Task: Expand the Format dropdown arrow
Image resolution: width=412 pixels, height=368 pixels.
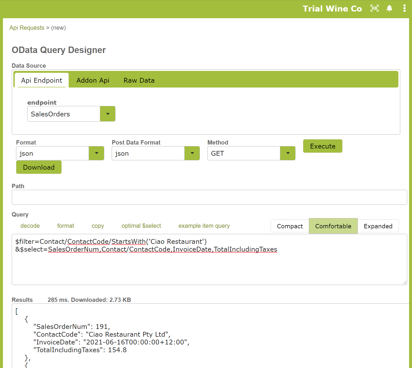Action: (x=96, y=153)
